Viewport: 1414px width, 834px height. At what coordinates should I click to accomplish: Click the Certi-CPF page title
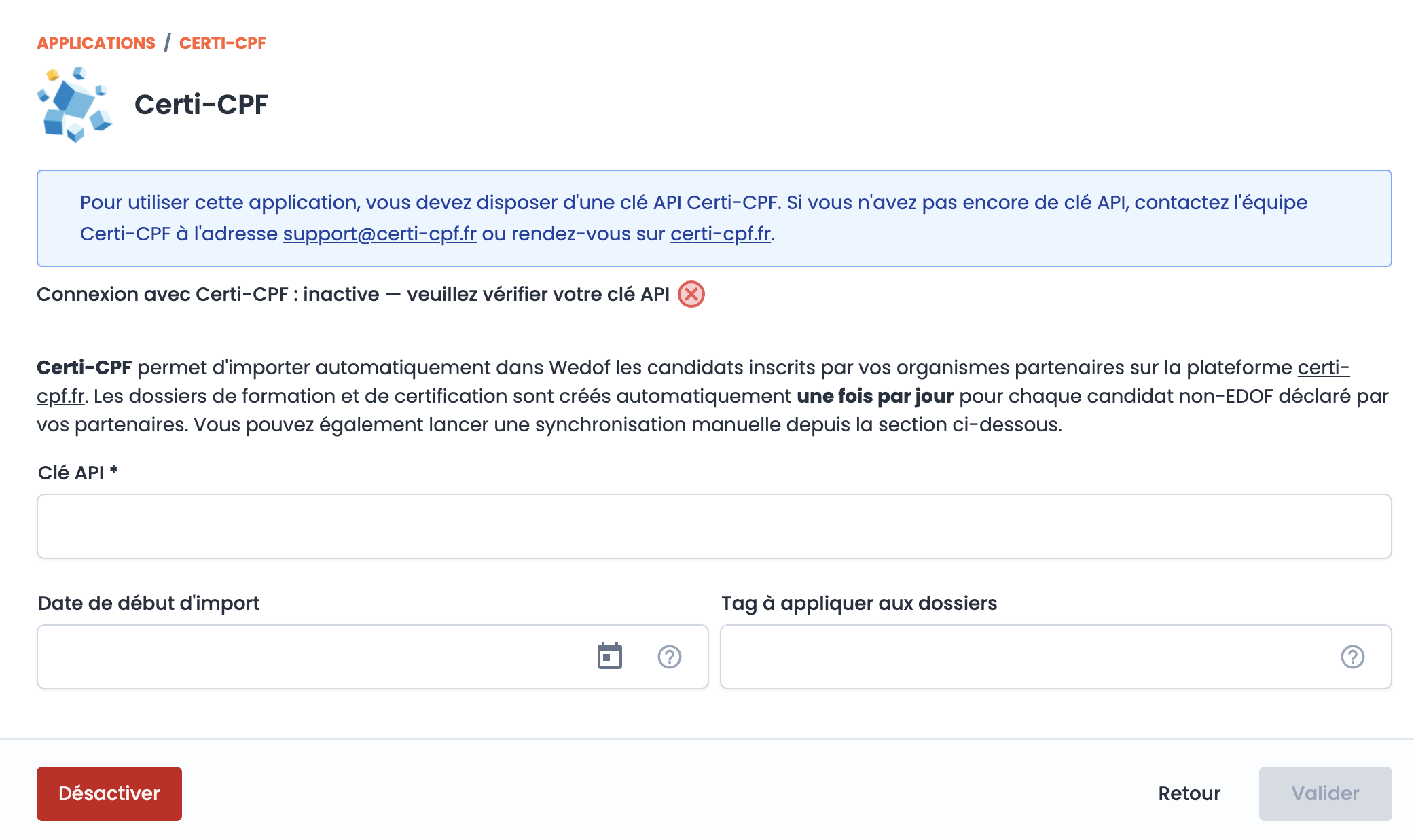[x=202, y=105]
